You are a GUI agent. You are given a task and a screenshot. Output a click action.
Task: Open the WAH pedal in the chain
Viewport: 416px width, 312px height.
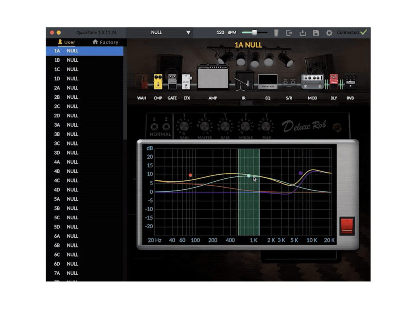click(x=143, y=82)
